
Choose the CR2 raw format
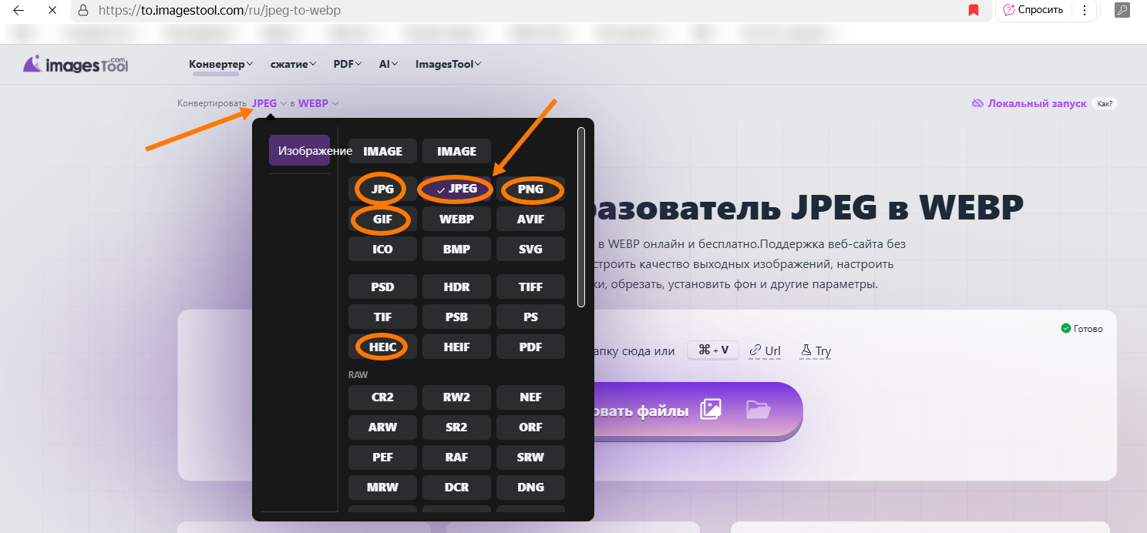point(382,397)
